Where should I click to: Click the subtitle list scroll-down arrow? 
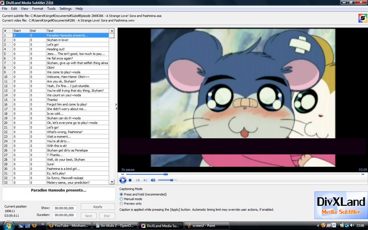pos(112,182)
